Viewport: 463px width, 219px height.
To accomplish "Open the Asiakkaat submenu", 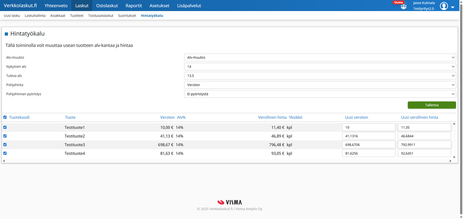I will [x=57, y=16].
